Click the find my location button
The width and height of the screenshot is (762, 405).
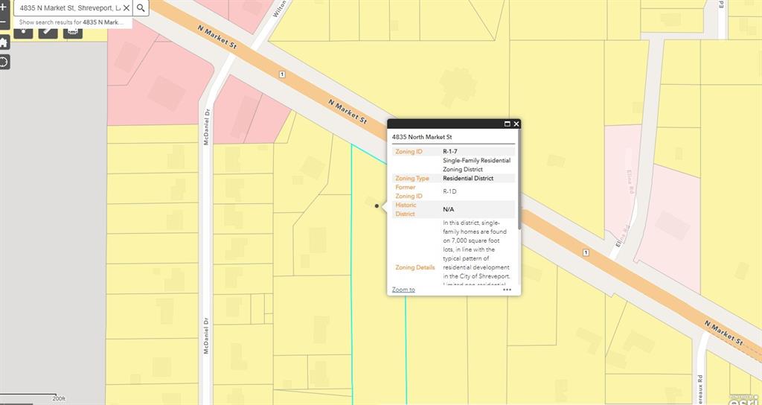(4, 61)
